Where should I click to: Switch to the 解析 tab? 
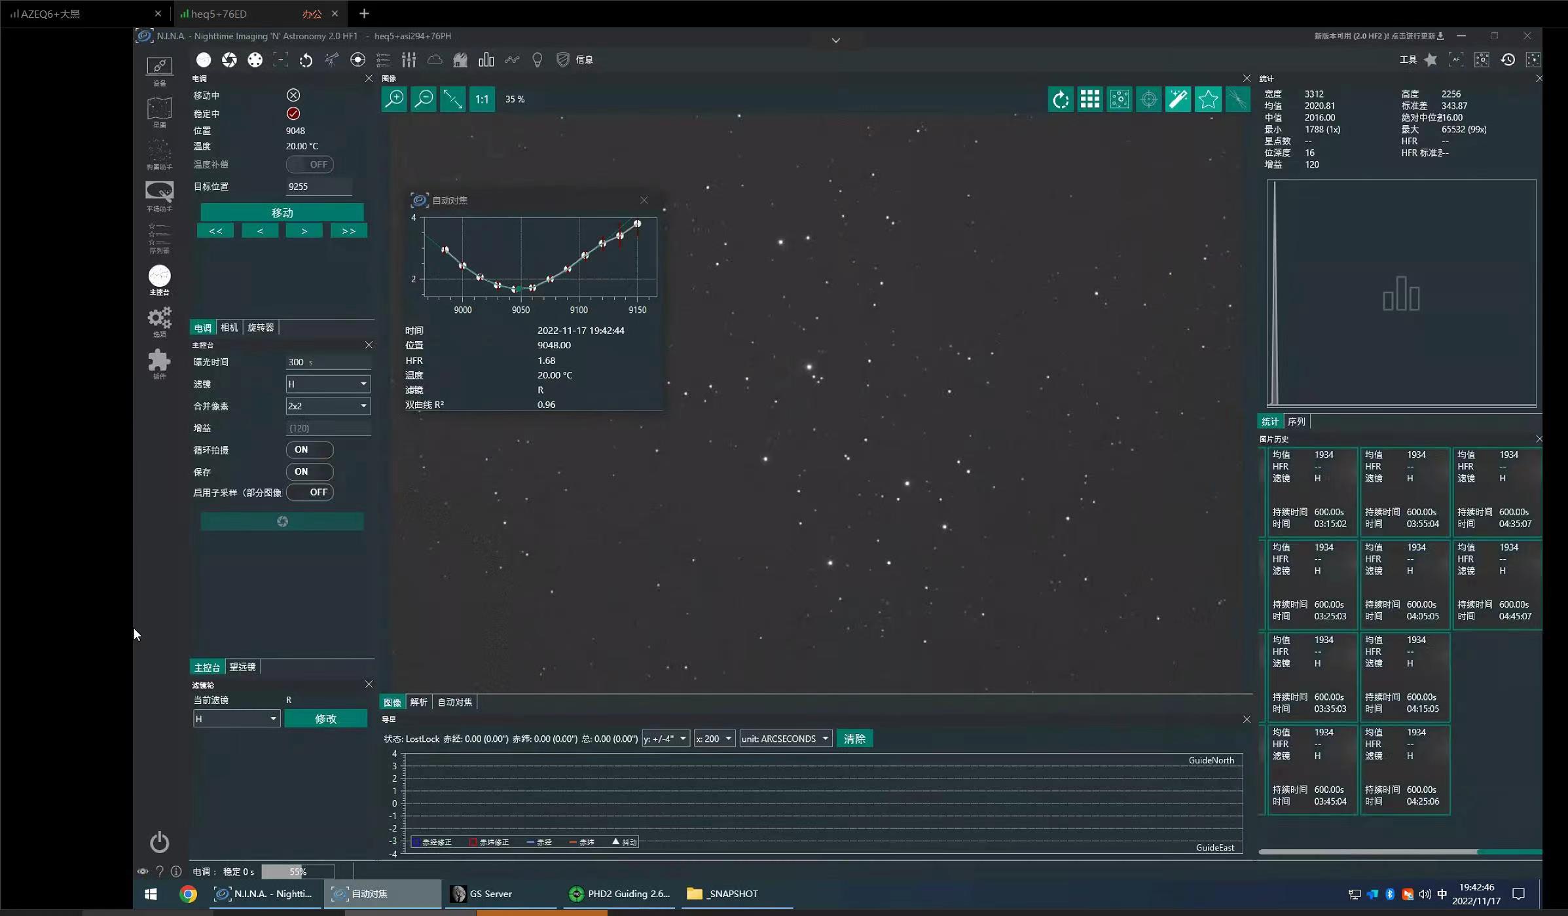pos(418,702)
